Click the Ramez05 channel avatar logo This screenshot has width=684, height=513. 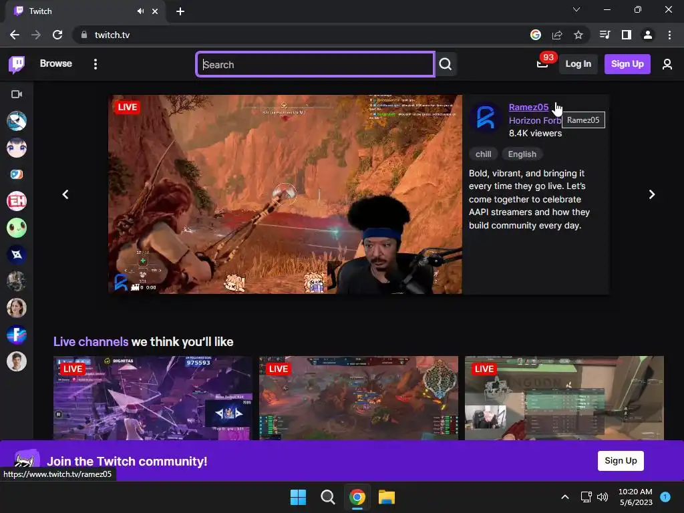[486, 118]
